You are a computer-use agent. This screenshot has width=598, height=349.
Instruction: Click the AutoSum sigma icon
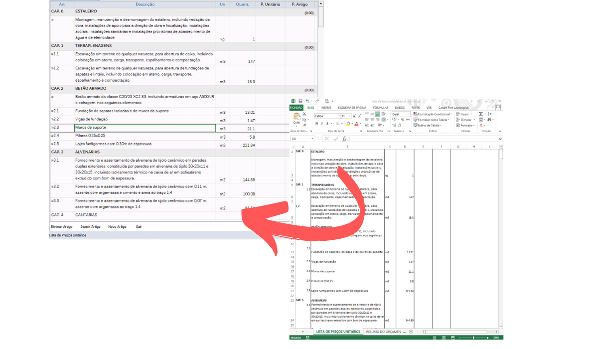481,114
